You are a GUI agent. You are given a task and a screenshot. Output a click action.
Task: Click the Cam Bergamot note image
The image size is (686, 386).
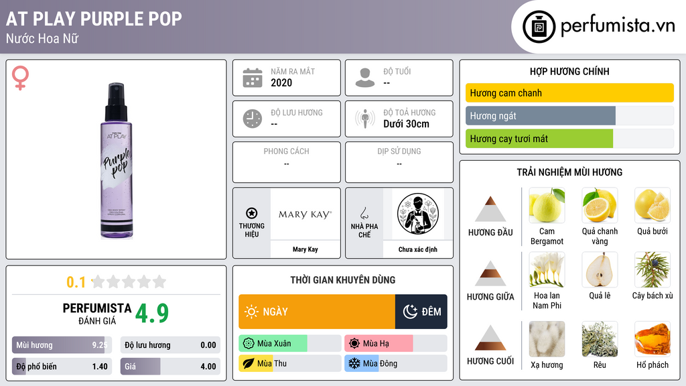[547, 205]
